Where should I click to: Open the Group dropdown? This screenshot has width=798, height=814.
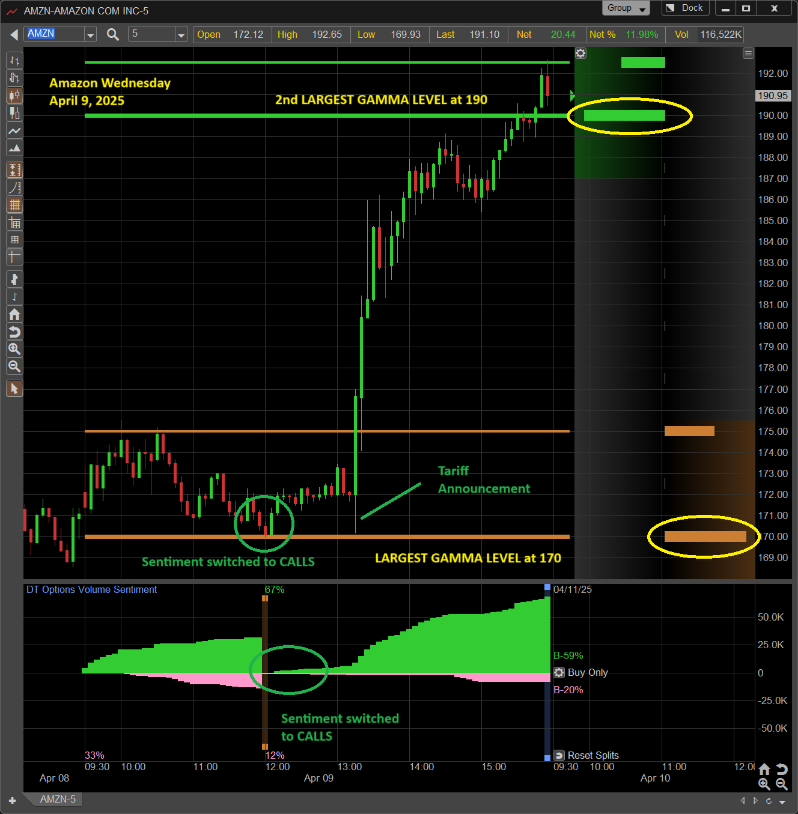[626, 8]
